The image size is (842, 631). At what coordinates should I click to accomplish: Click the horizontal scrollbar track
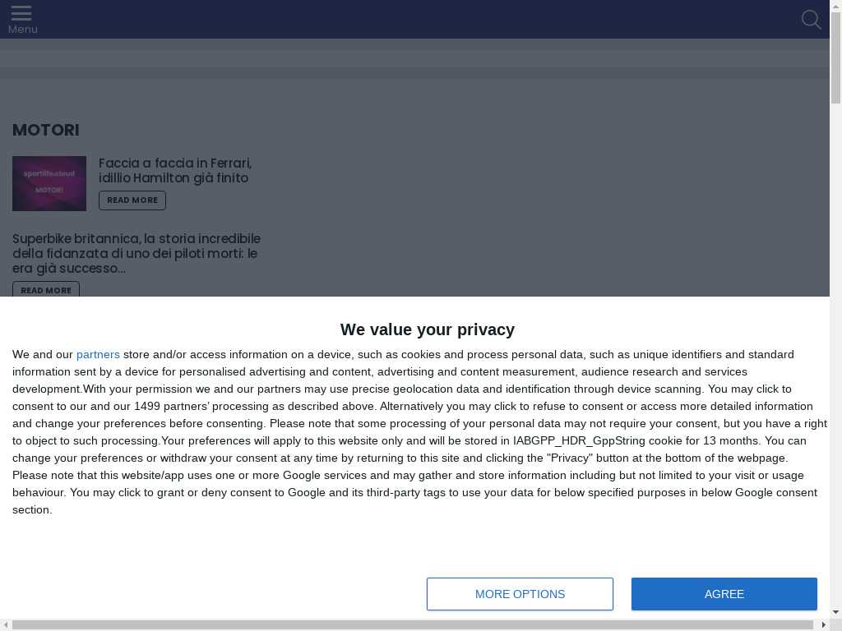pos(414,624)
